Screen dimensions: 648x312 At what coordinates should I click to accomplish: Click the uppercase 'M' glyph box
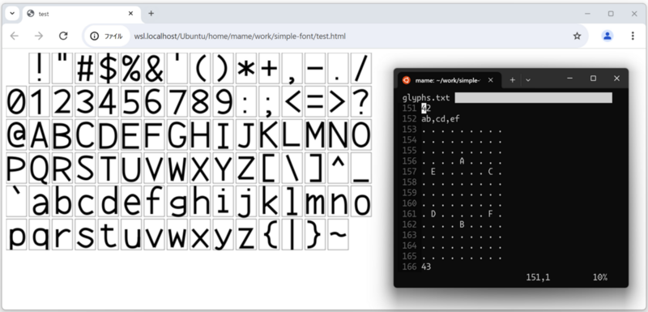pyautogui.click(x=315, y=135)
